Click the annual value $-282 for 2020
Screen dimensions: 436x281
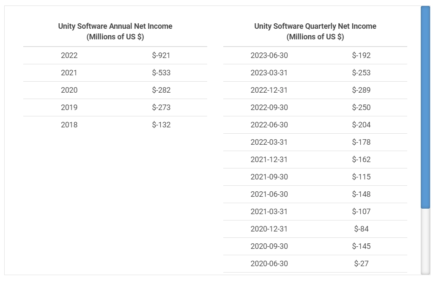161,90
